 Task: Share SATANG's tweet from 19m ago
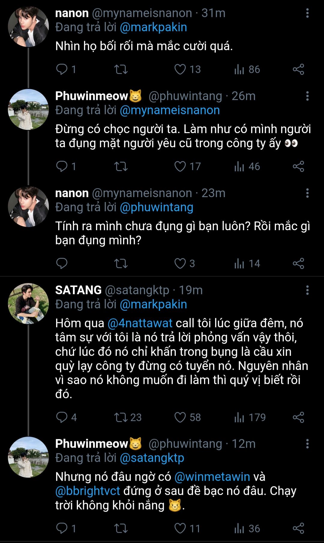pos(298,417)
